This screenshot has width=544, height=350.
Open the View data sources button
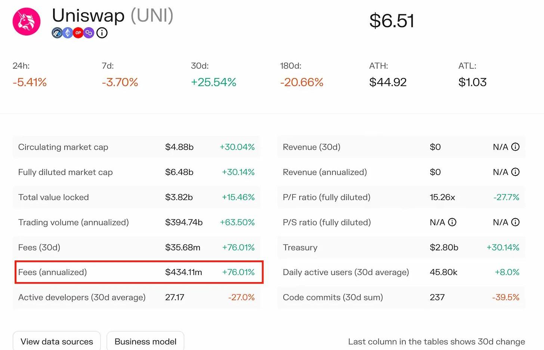tap(57, 341)
